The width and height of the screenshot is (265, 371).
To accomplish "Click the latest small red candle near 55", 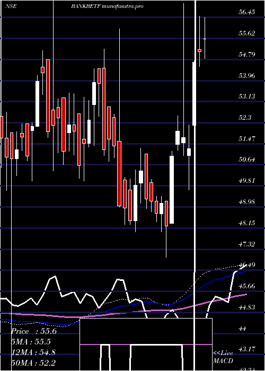I will (x=200, y=51).
